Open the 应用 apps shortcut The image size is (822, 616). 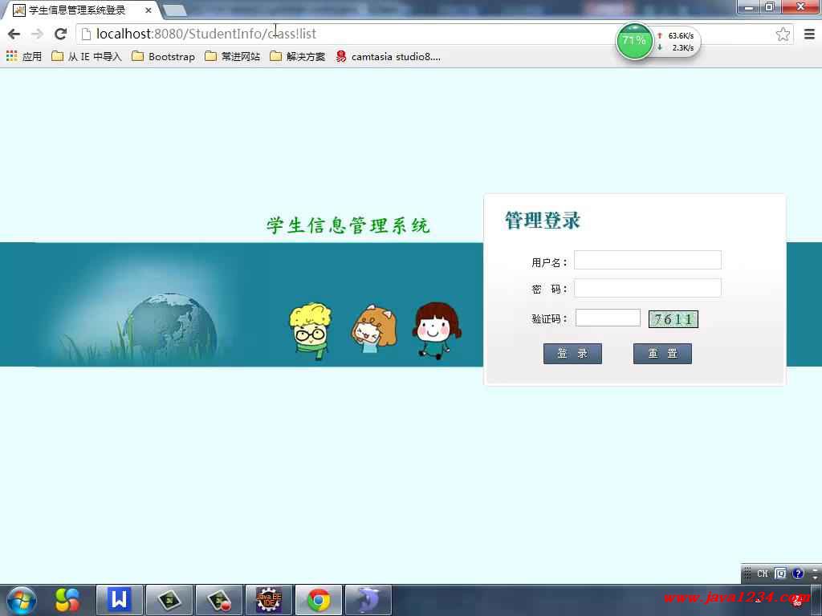click(x=24, y=57)
